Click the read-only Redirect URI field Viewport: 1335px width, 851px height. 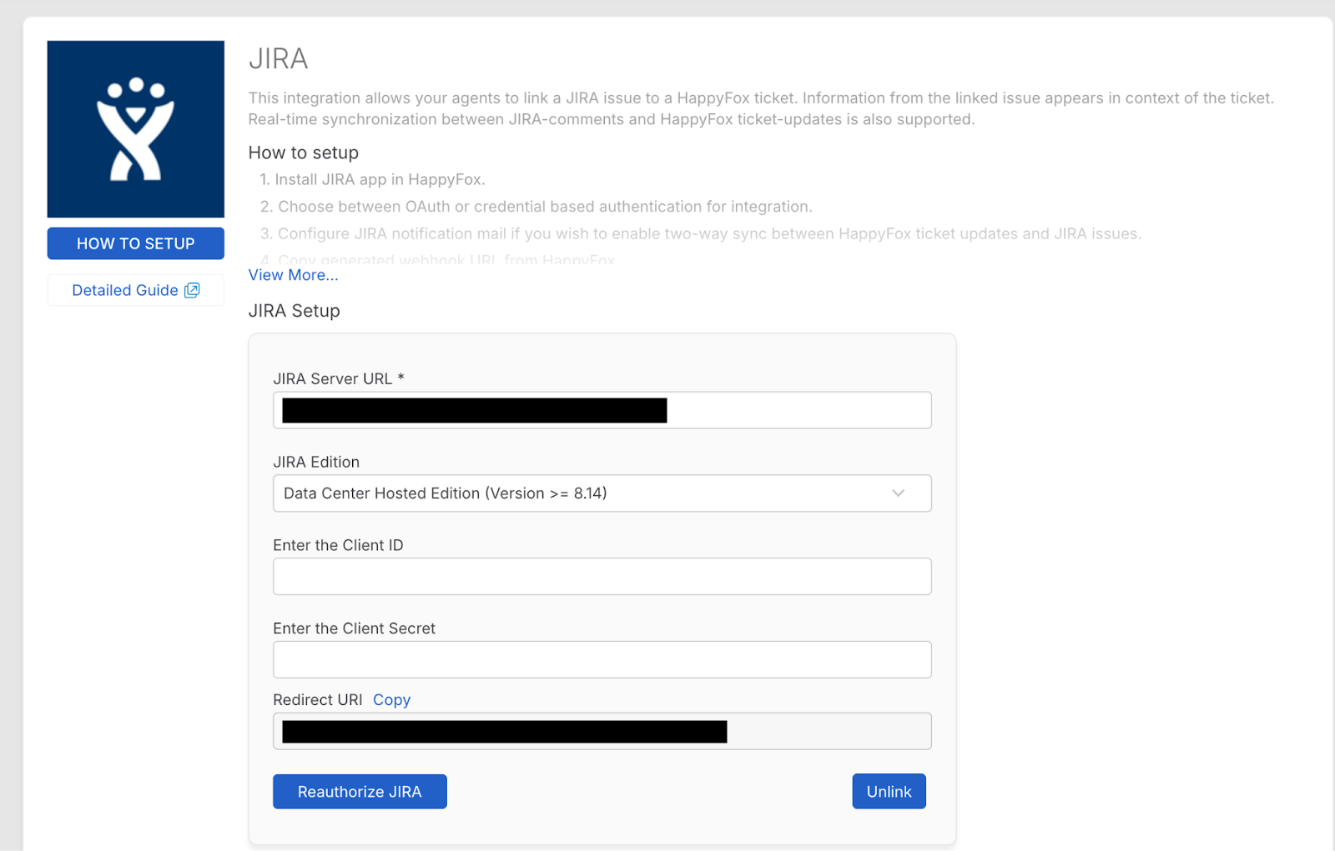coord(826,732)
